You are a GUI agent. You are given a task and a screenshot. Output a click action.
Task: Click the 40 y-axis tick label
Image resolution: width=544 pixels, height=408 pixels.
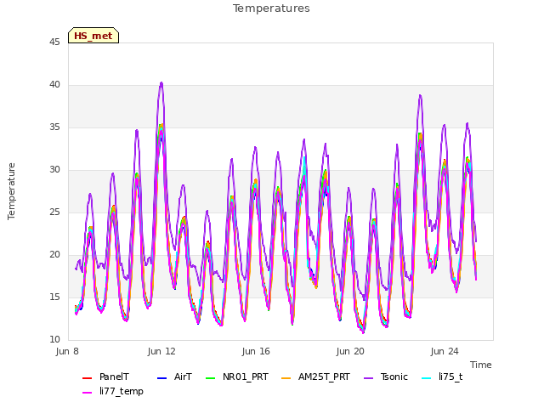[x=54, y=85]
